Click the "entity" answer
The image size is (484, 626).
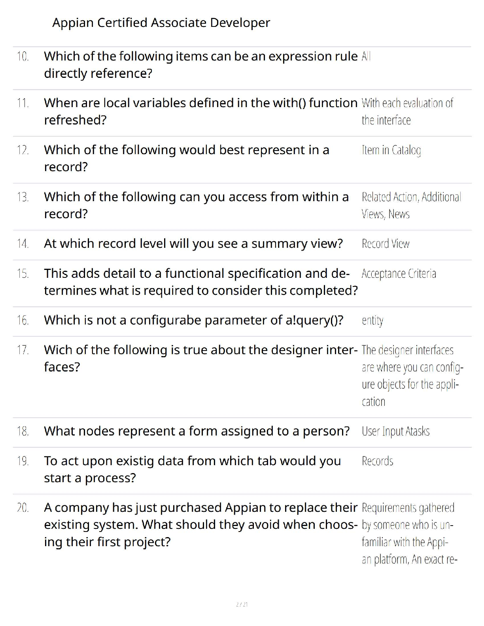click(372, 320)
